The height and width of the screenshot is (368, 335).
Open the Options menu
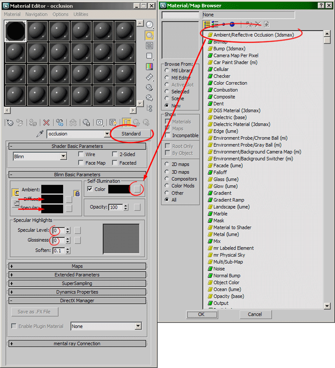60,14
